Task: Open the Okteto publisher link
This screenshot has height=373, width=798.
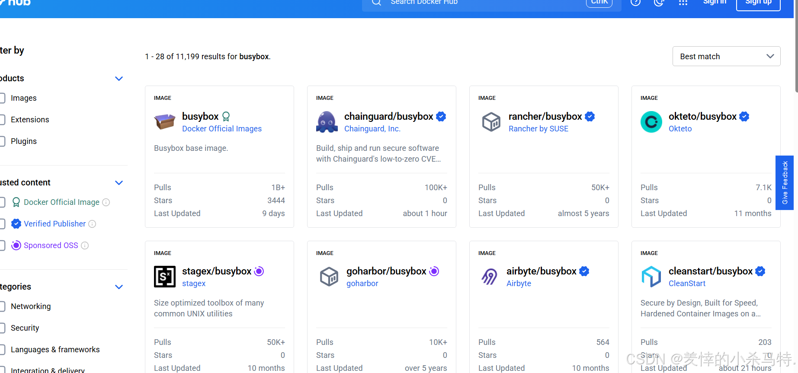Action: [680, 129]
